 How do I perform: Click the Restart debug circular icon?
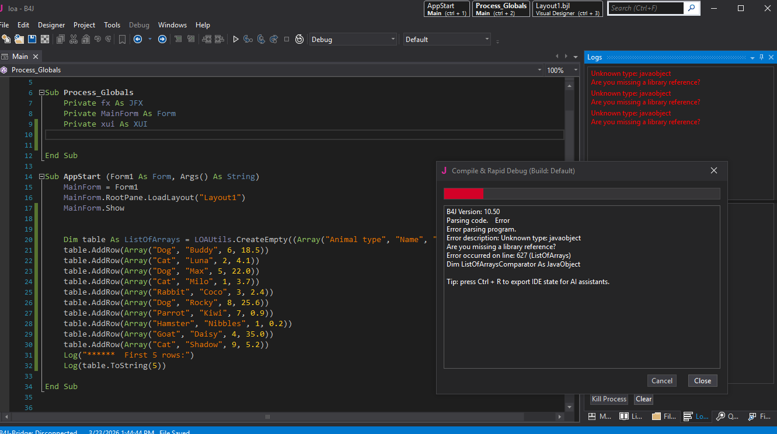coord(299,39)
